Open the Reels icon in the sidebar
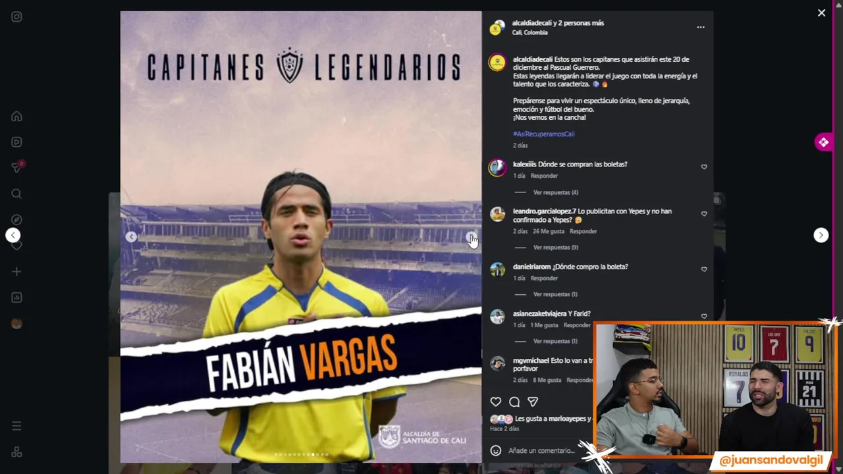 tap(16, 142)
